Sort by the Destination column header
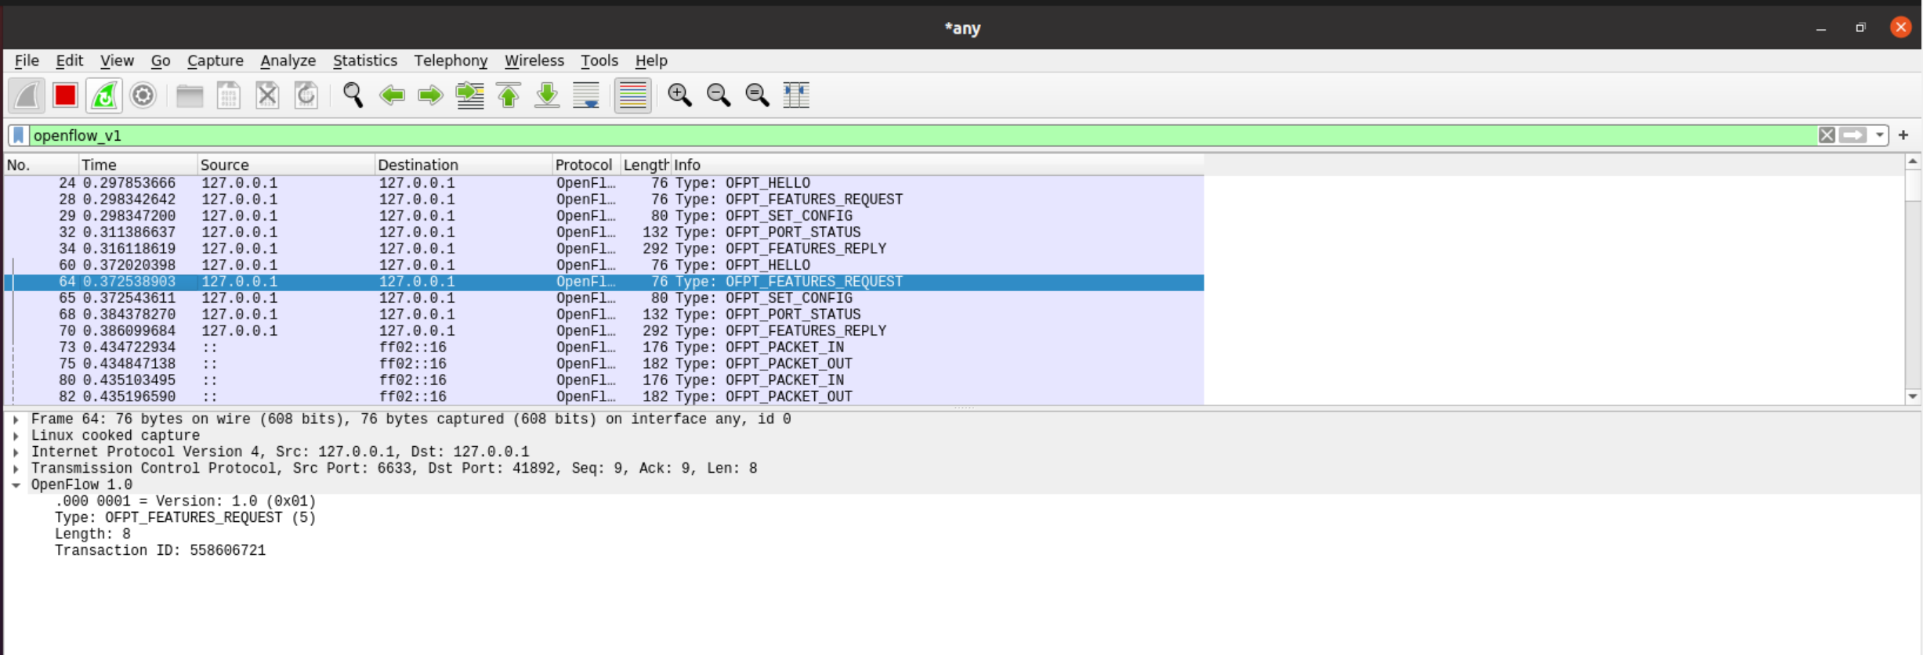This screenshot has height=655, width=1923. tap(463, 165)
